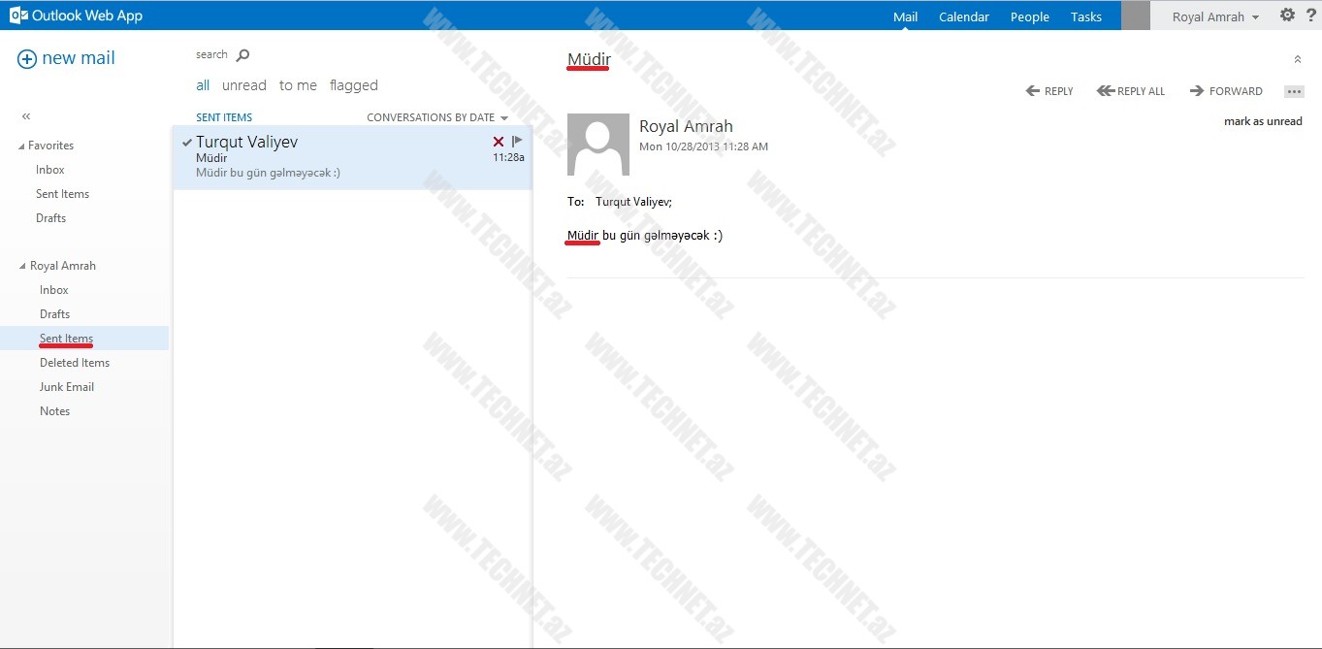Open more actions ellipsis button
This screenshot has width=1322, height=649.
point(1294,91)
